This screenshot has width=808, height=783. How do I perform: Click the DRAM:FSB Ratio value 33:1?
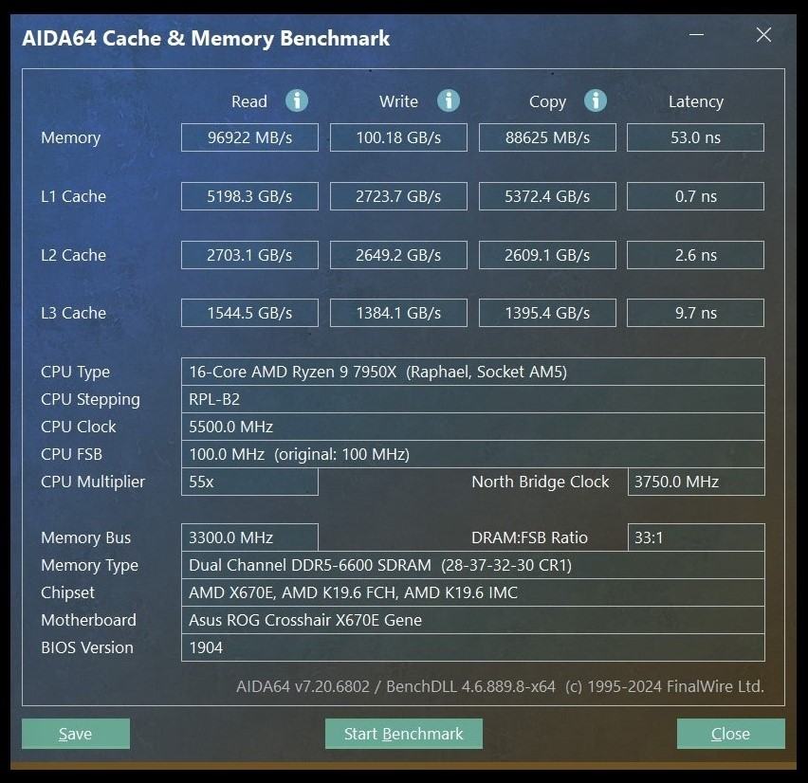point(696,537)
